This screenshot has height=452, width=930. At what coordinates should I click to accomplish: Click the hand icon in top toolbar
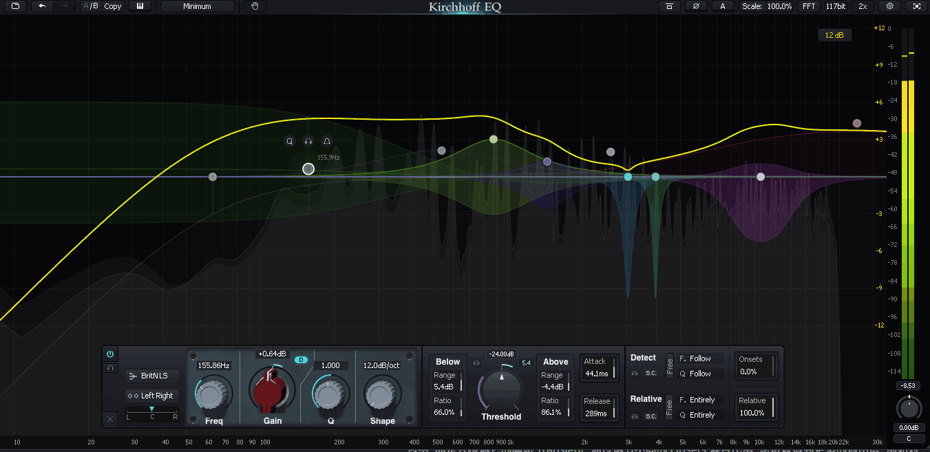tap(255, 6)
